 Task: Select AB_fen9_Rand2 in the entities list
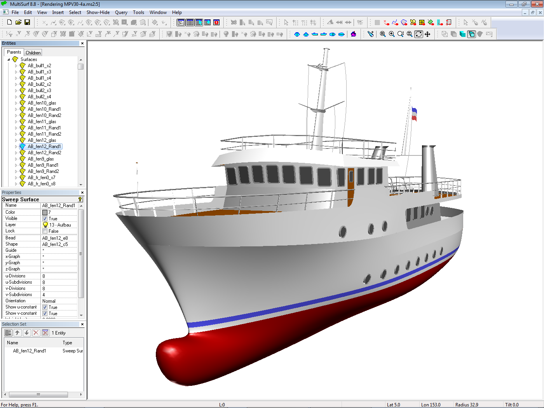click(43, 171)
